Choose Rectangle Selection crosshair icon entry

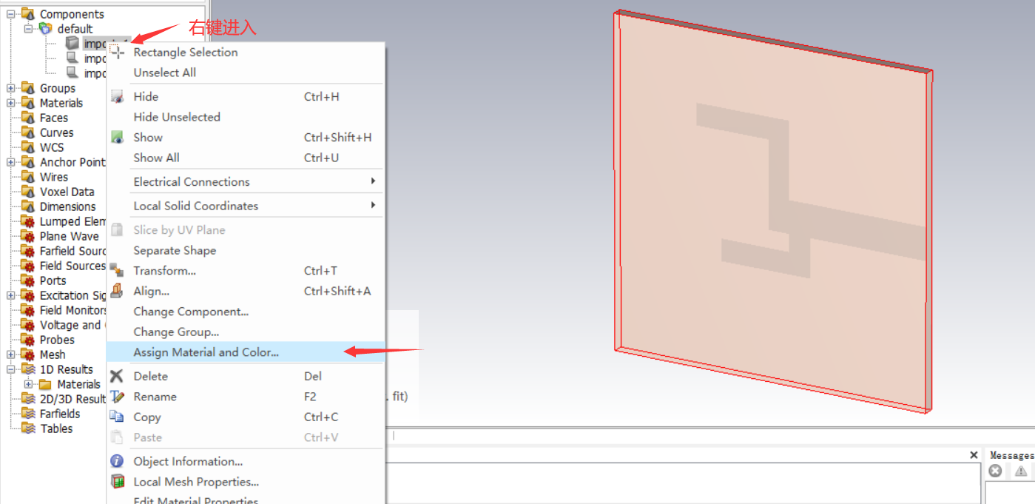pos(117,52)
